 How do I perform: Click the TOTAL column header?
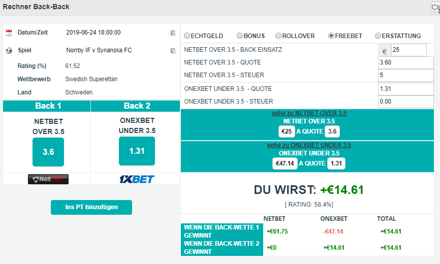pos(387,219)
